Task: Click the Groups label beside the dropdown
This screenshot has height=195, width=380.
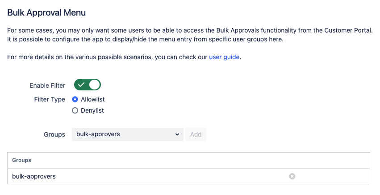Action: click(54, 134)
